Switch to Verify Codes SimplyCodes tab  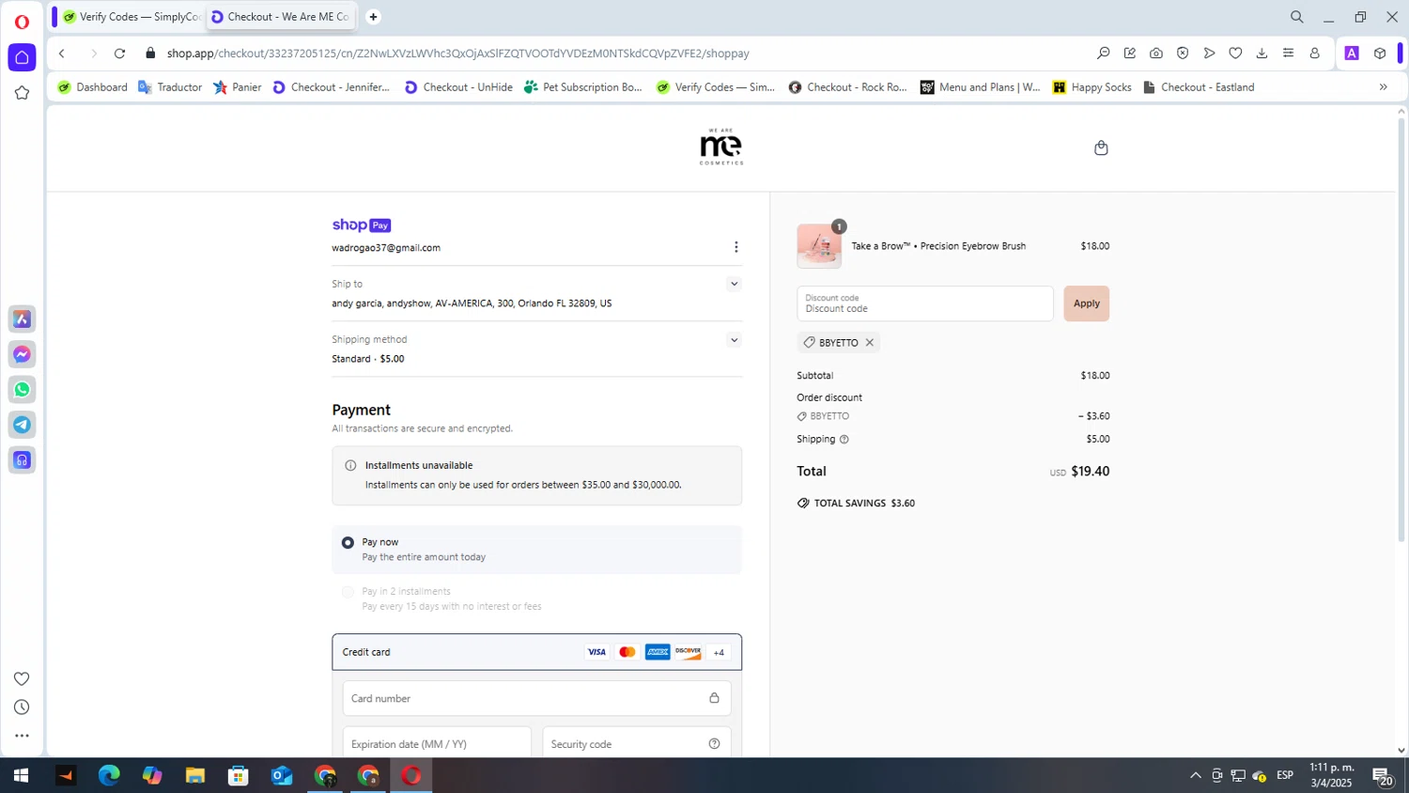click(x=131, y=17)
